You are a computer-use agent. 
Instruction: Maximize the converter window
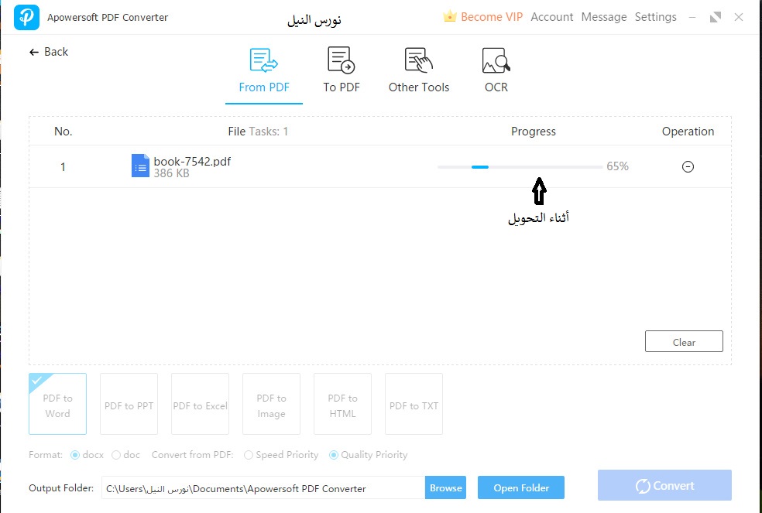[716, 18]
